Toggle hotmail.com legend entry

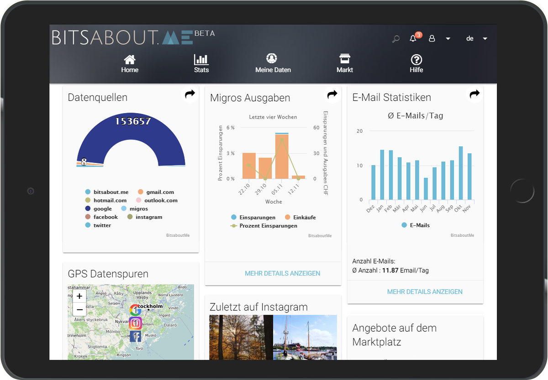coord(106,200)
